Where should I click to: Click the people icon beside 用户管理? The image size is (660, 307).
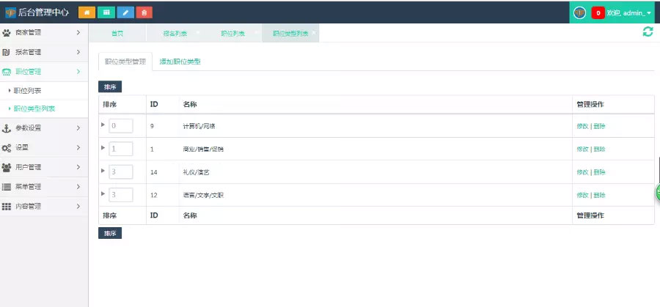click(x=7, y=167)
